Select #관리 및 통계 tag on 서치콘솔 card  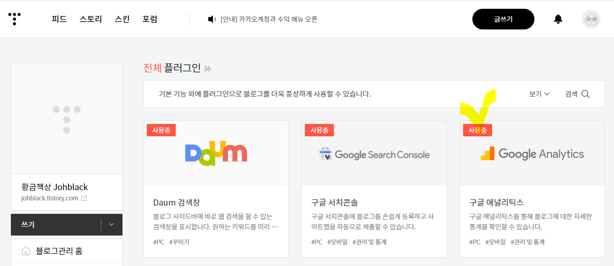370,242
